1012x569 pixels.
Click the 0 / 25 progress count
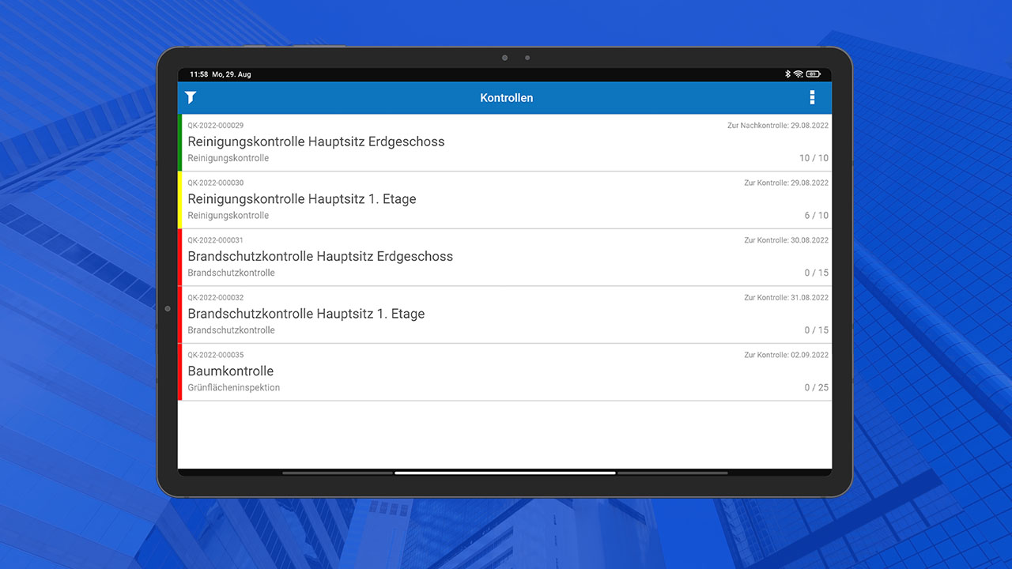pos(817,388)
